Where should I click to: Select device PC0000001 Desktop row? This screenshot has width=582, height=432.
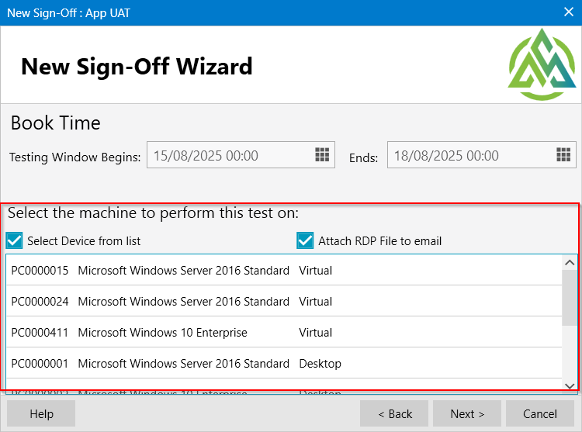(x=284, y=364)
